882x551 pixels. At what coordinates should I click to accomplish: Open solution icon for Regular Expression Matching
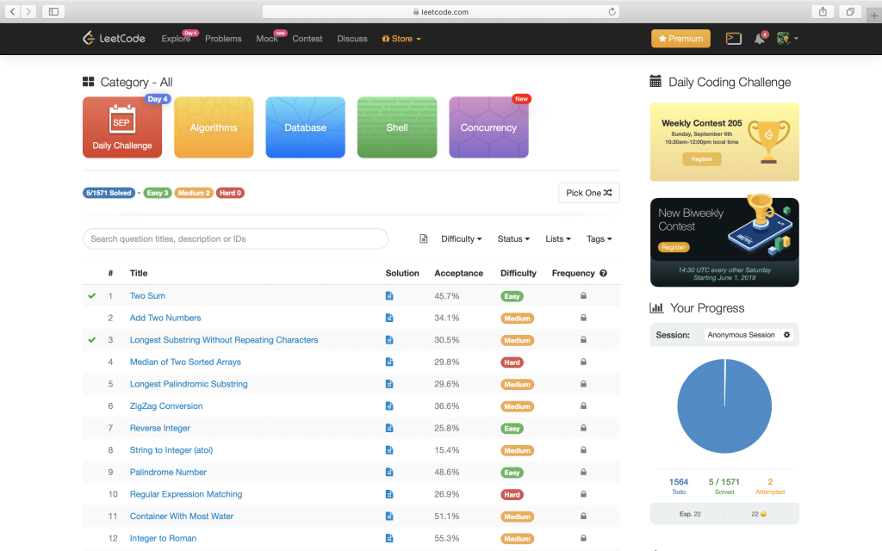(389, 494)
